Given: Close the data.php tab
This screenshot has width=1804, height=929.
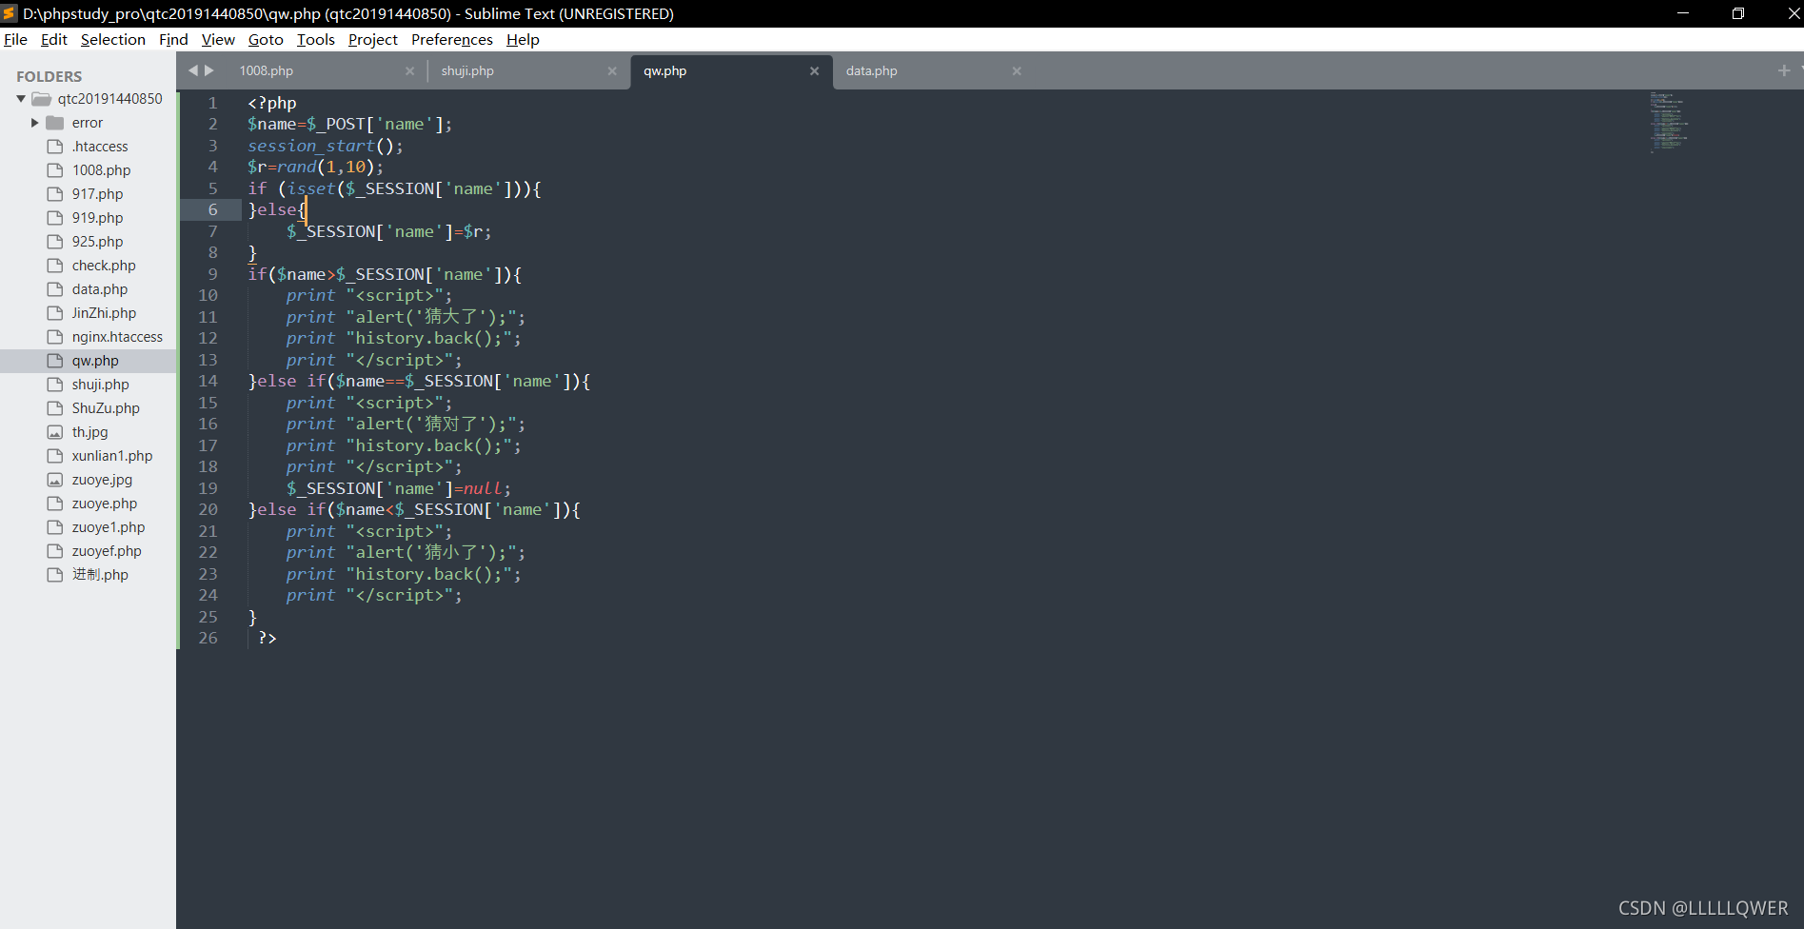Looking at the screenshot, I should 1017,71.
